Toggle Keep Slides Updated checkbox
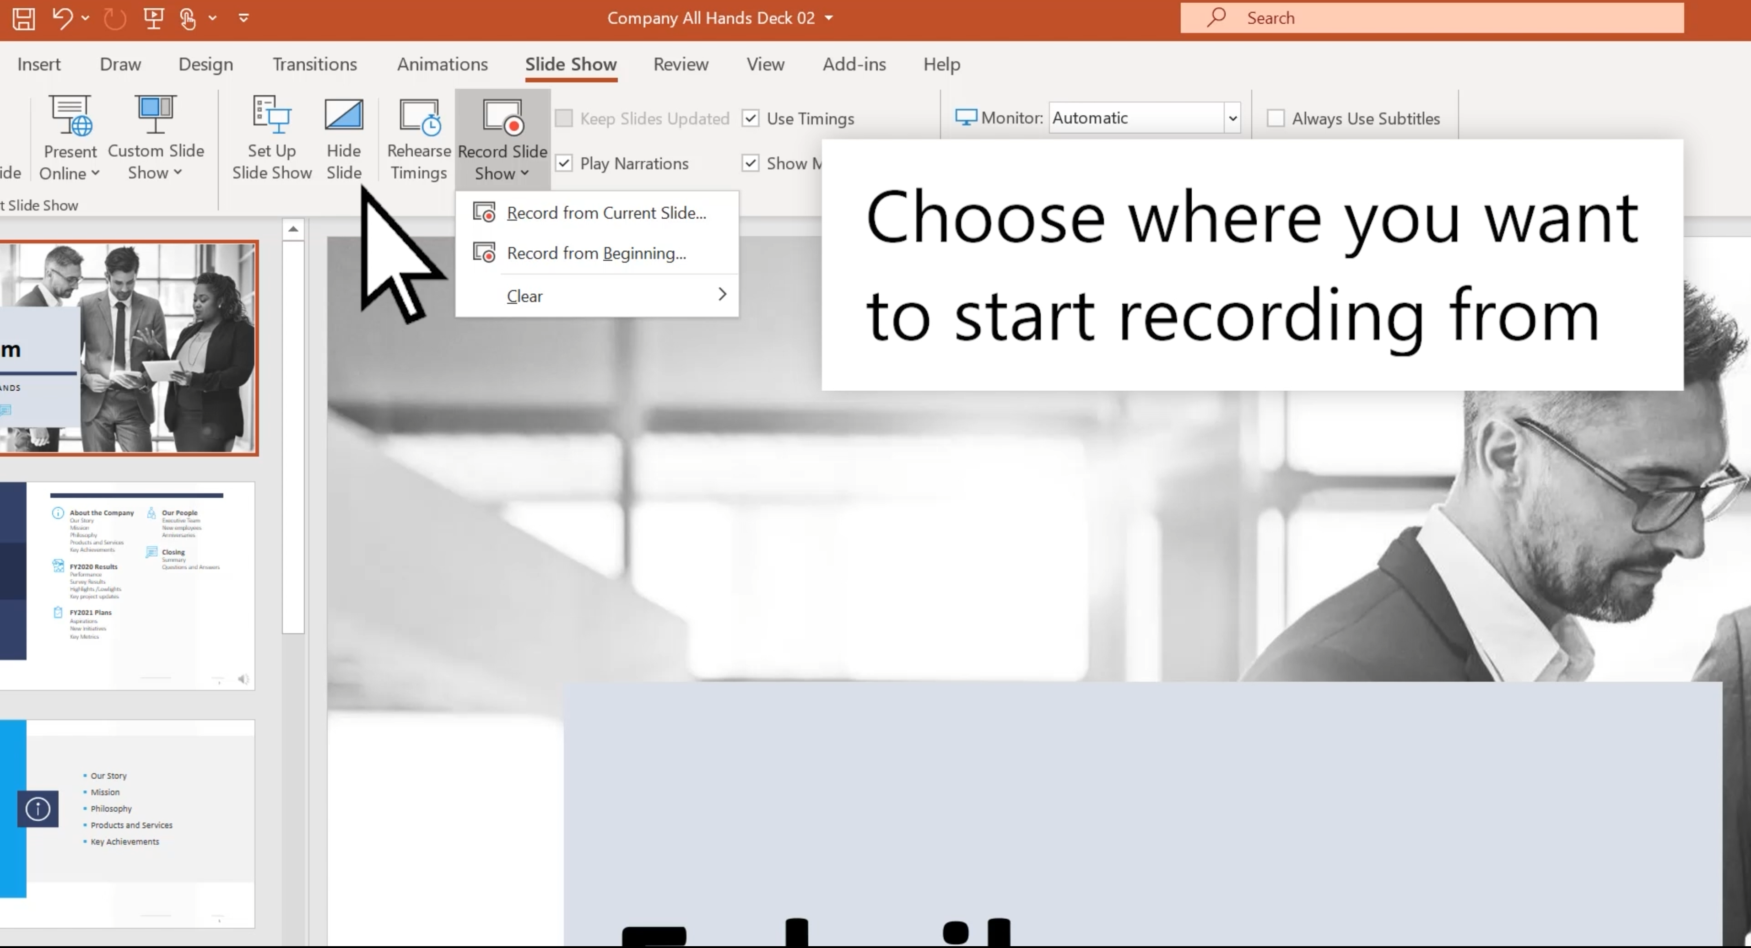The height and width of the screenshot is (948, 1751). (564, 118)
